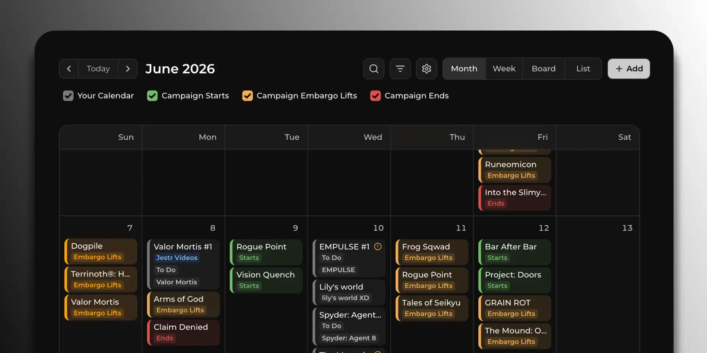Screen dimensions: 707x353
Task: Open Lily's world event card
Action: coord(349,292)
